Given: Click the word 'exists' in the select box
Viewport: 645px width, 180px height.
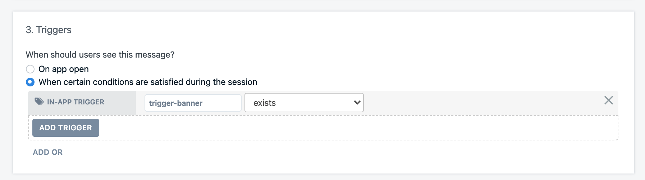Looking at the screenshot, I should pyautogui.click(x=265, y=103).
